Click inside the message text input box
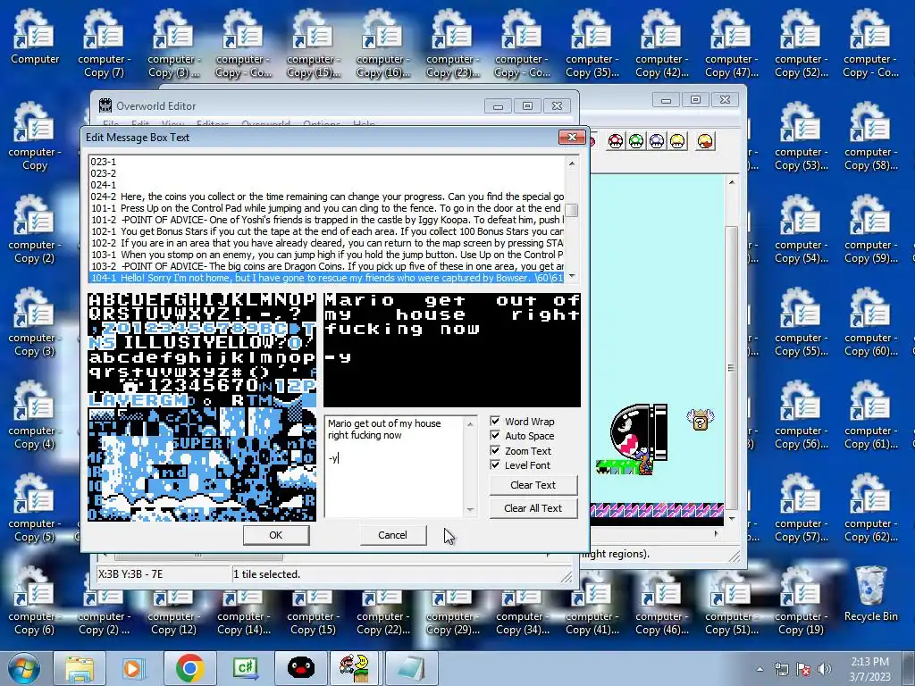This screenshot has height=686, width=915. [395, 466]
